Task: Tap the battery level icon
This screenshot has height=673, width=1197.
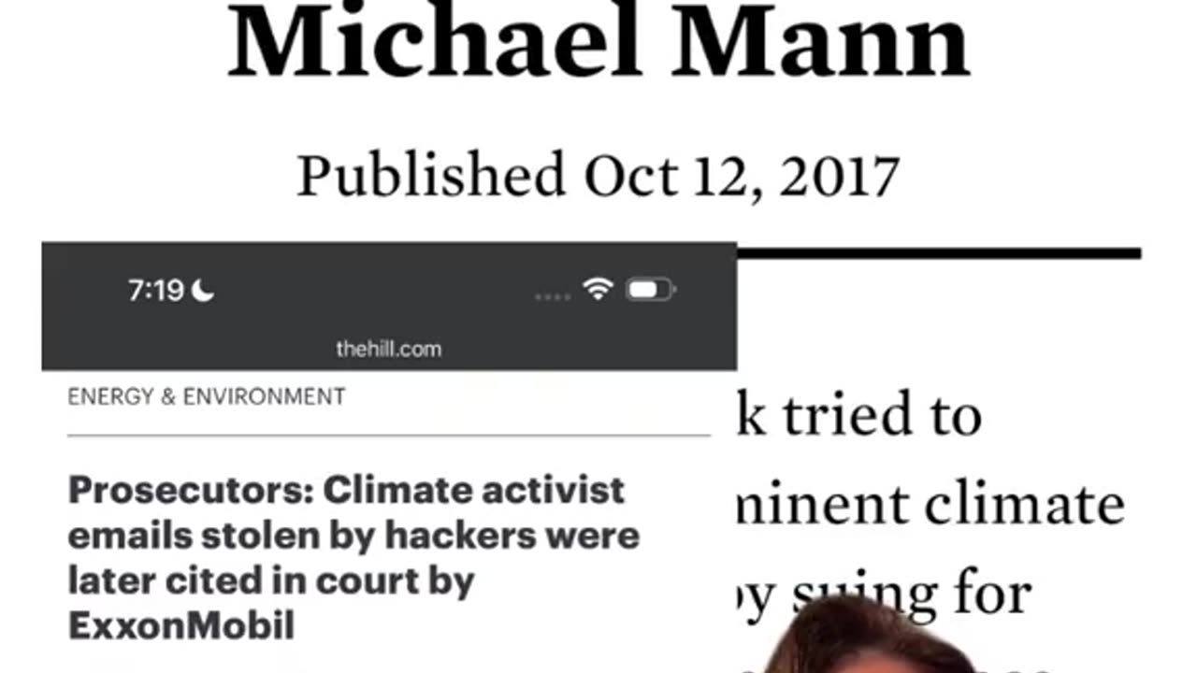Action: point(650,291)
